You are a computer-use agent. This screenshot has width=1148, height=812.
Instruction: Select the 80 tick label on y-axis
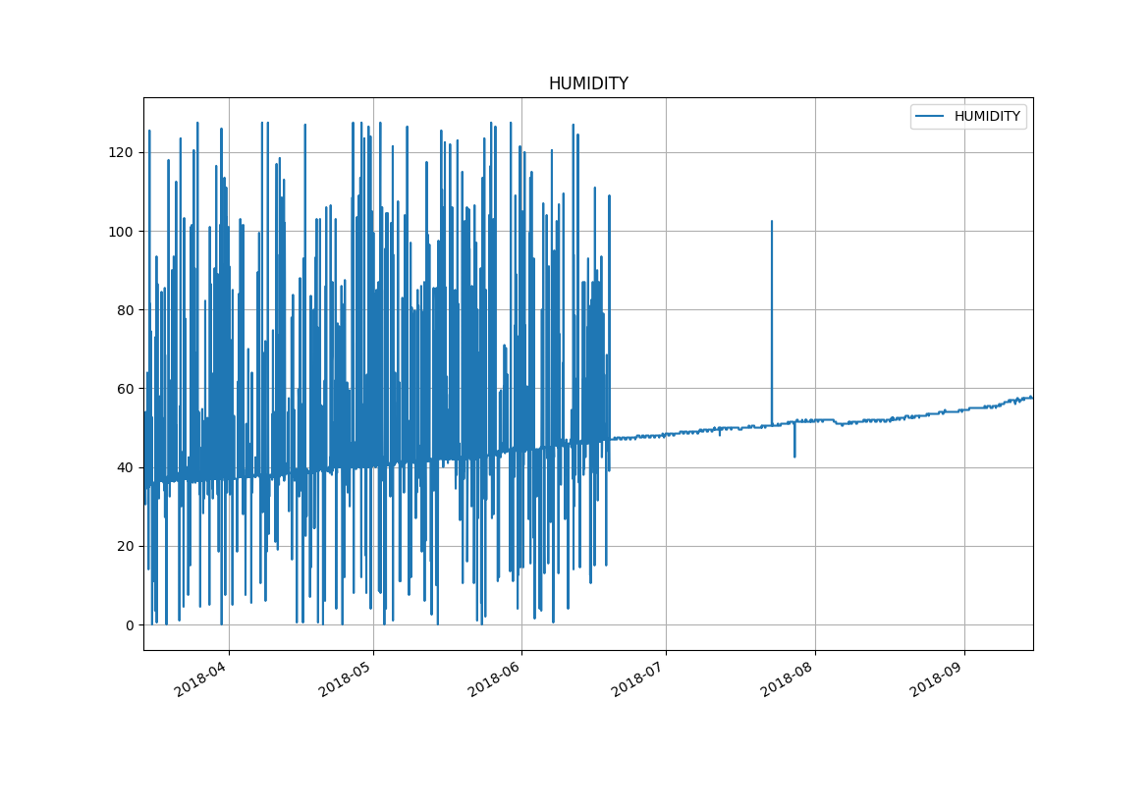point(124,310)
